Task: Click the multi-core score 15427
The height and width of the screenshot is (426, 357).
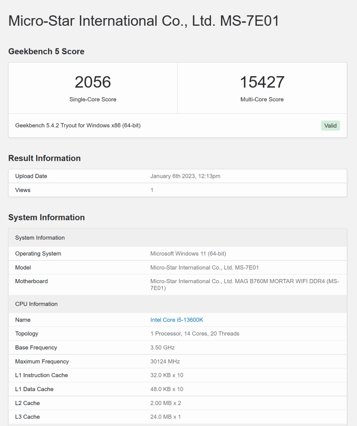Action: [262, 82]
